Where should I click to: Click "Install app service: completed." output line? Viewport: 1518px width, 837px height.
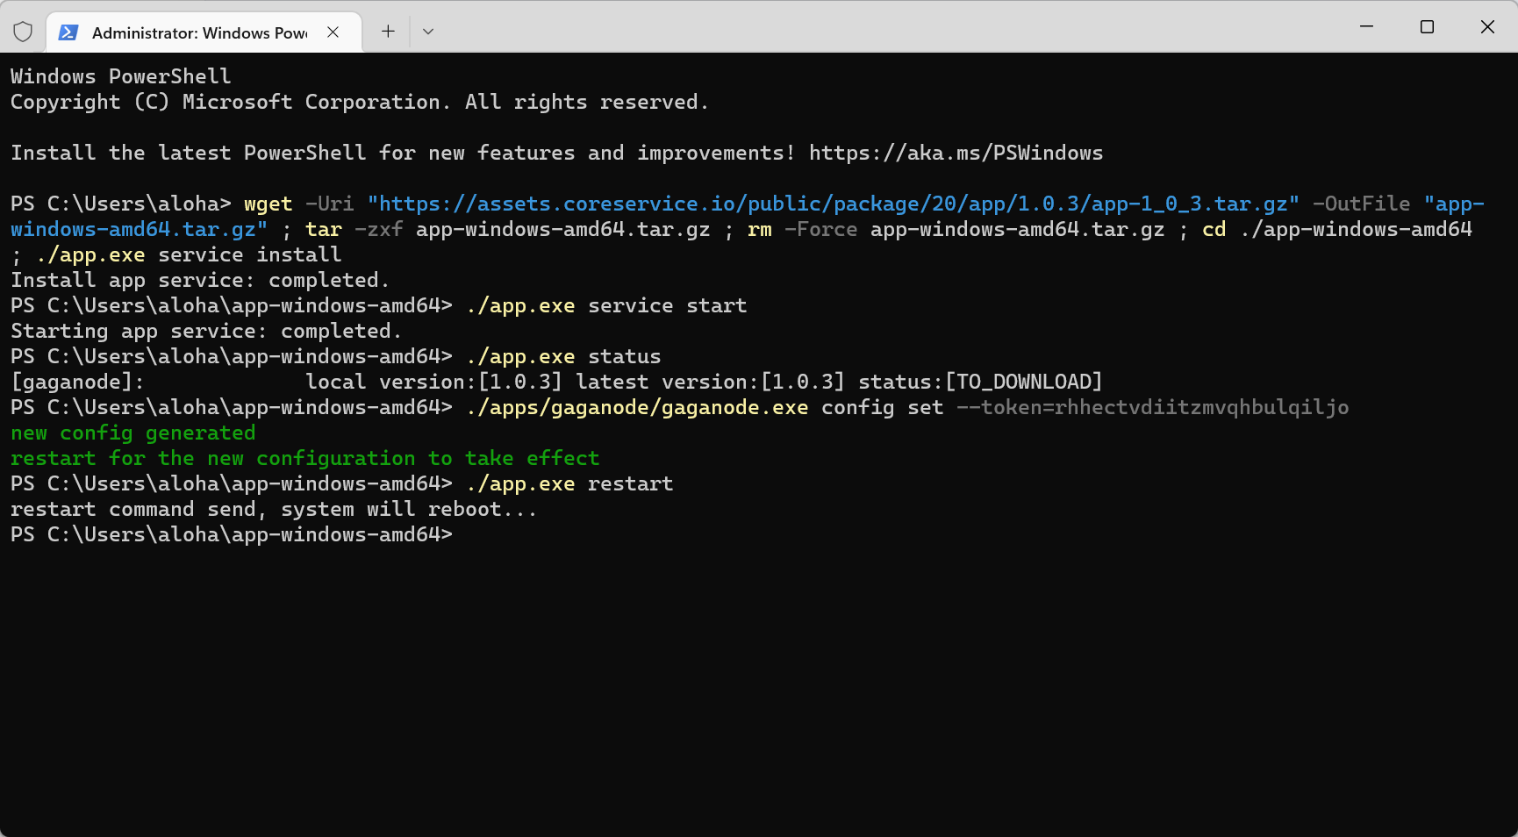[199, 281]
